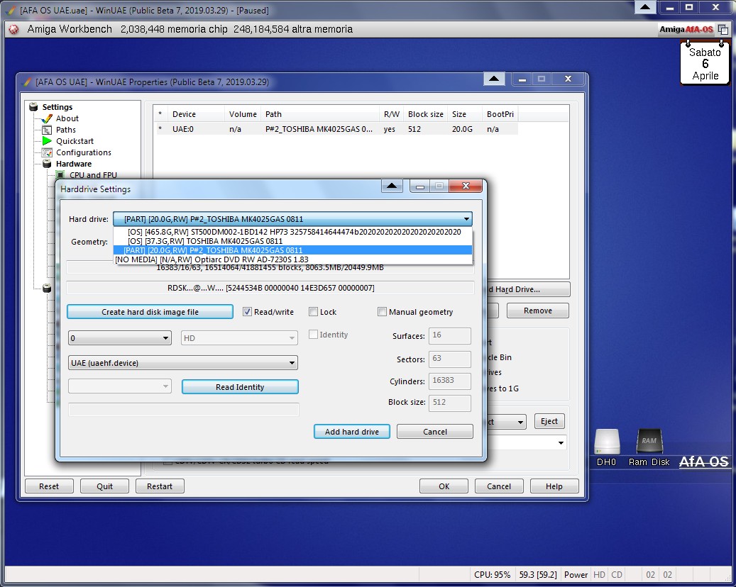Click the CPU and FPU chip icon
The image size is (736, 587).
coord(61,175)
